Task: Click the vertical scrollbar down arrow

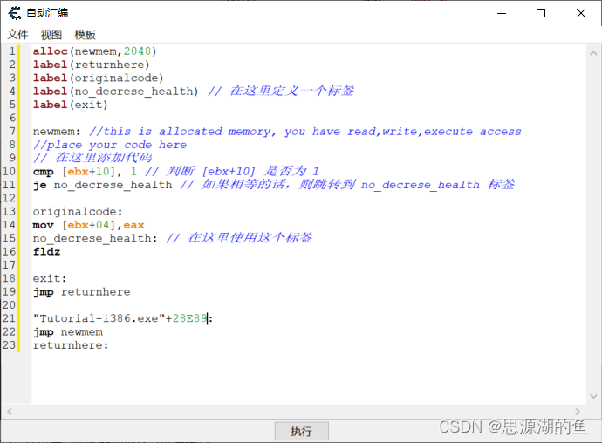Action: point(593,396)
